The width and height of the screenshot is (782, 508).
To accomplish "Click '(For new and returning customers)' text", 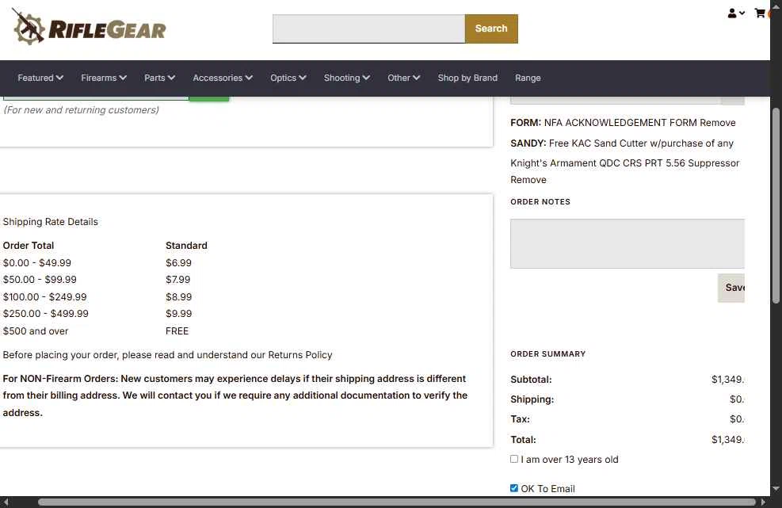I will (x=82, y=110).
